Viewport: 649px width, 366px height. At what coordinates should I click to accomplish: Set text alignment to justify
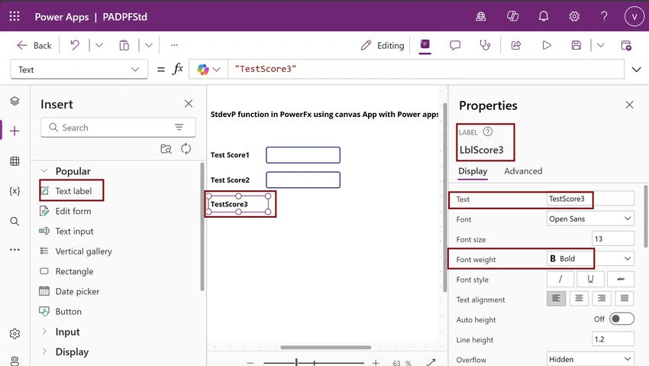(x=624, y=299)
